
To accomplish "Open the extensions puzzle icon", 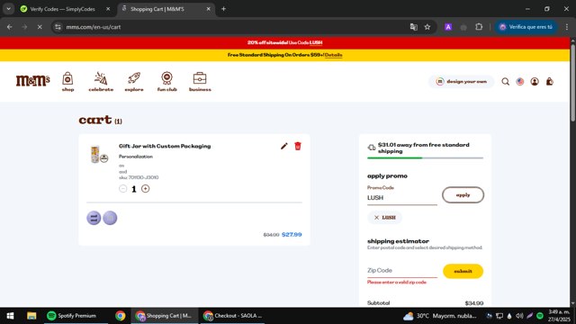I will coord(479,27).
